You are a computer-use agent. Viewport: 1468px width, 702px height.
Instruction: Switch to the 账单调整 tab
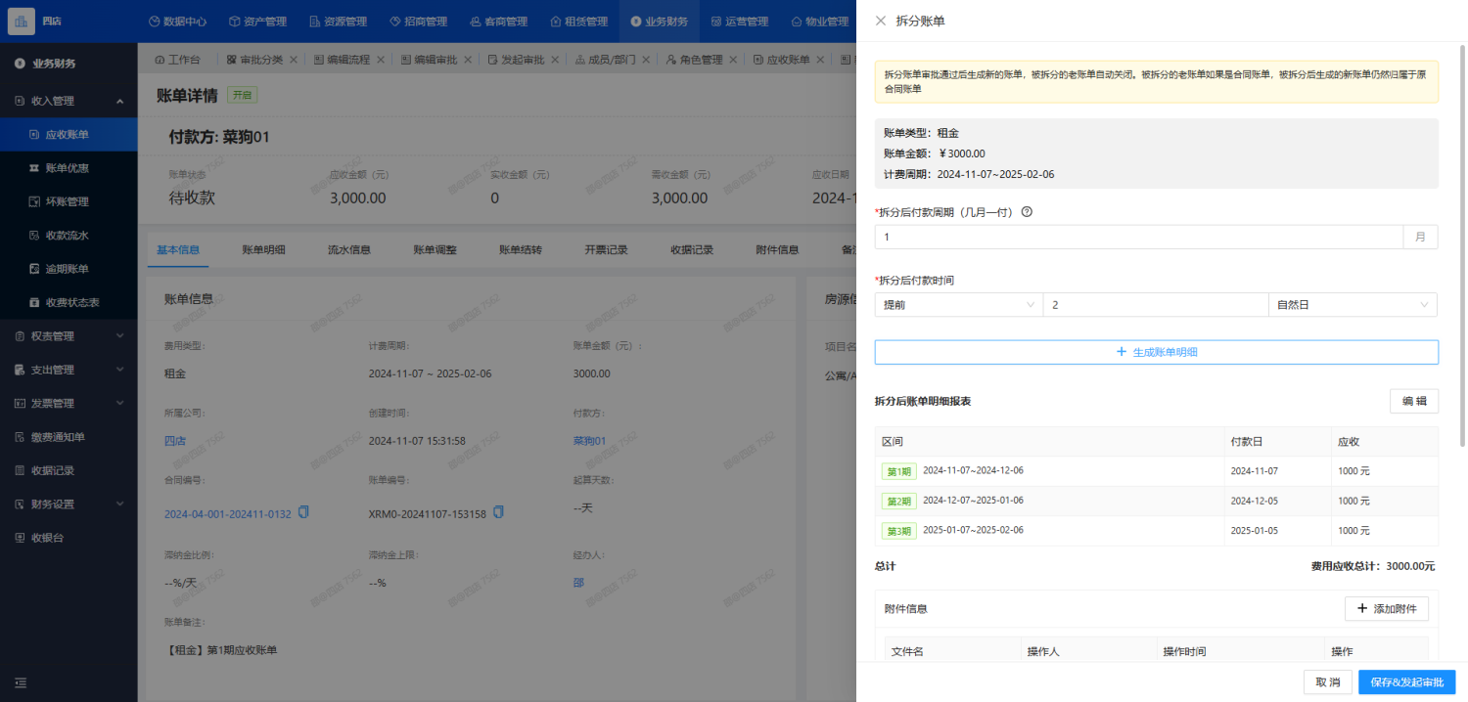click(x=435, y=249)
